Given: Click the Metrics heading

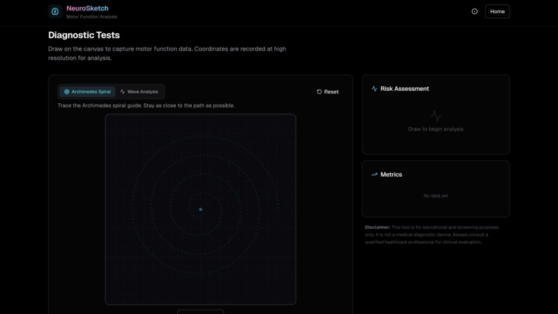Looking at the screenshot, I should (391, 175).
